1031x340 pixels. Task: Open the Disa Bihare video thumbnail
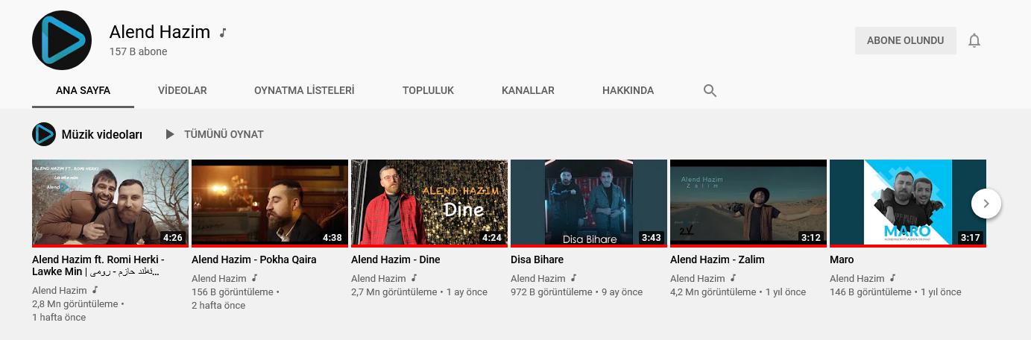click(589, 203)
